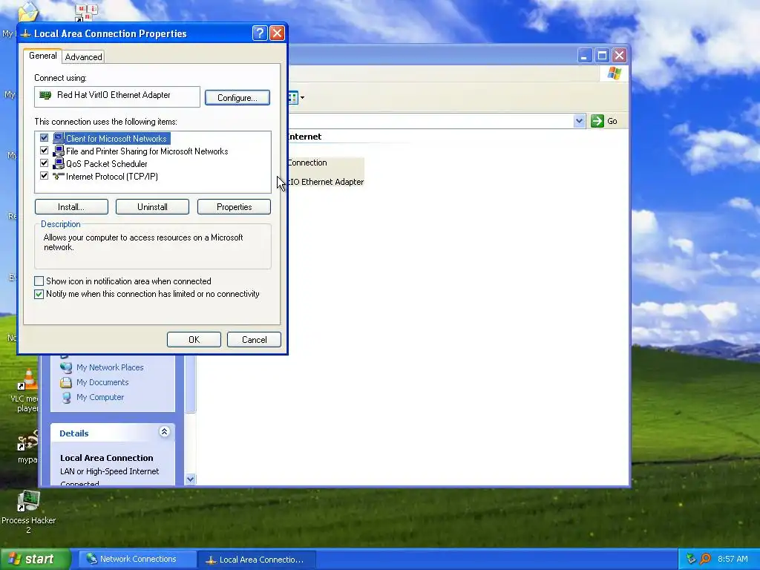The image size is (760, 570).
Task: Select QoS Packet Scheduler list item
Action: coord(107,164)
